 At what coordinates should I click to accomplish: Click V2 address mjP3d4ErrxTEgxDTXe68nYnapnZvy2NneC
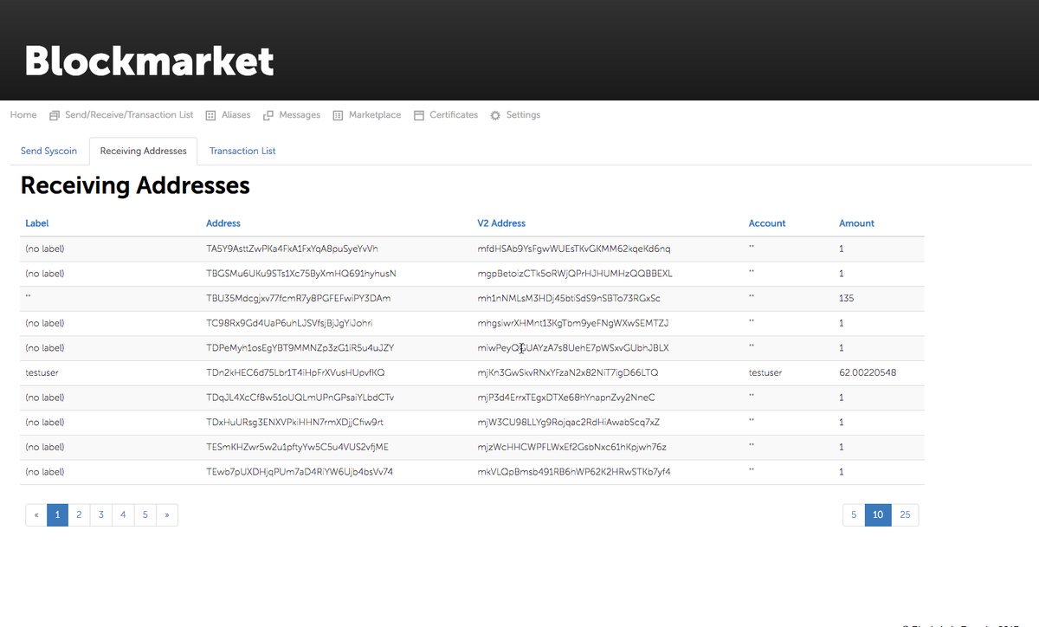566,398
